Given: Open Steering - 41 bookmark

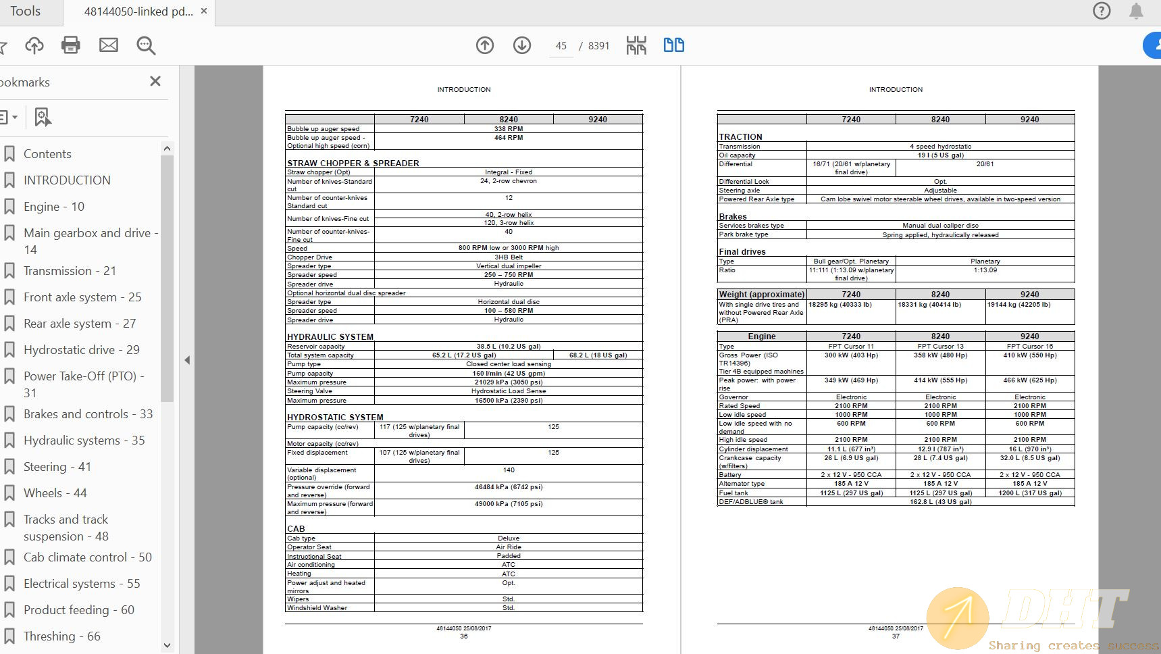Looking at the screenshot, I should [57, 467].
